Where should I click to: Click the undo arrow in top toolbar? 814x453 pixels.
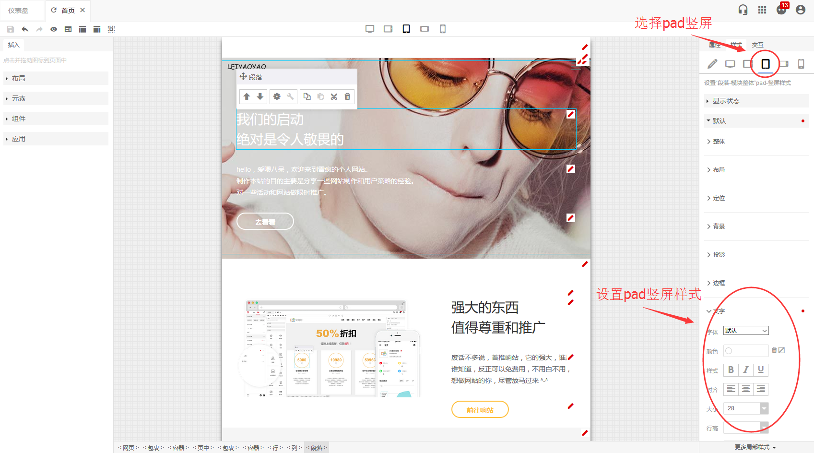25,29
